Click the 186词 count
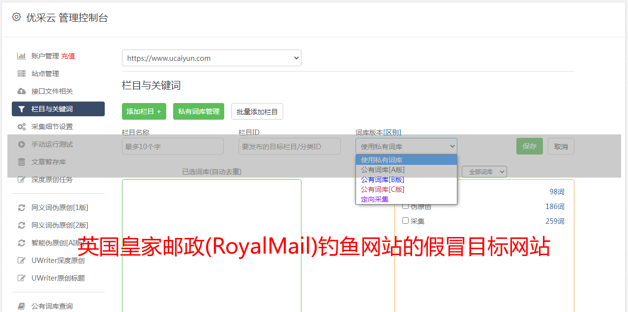The width and height of the screenshot is (628, 312). [555, 207]
